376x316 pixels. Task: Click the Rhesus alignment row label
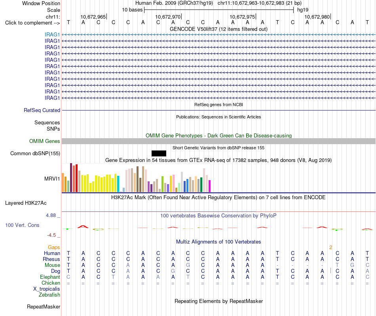[51, 259]
